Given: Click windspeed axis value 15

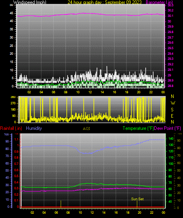Looking at the screenshot, I should click(x=11, y=62).
